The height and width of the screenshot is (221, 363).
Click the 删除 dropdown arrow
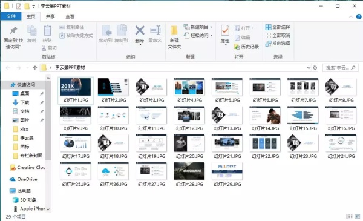click(x=140, y=44)
